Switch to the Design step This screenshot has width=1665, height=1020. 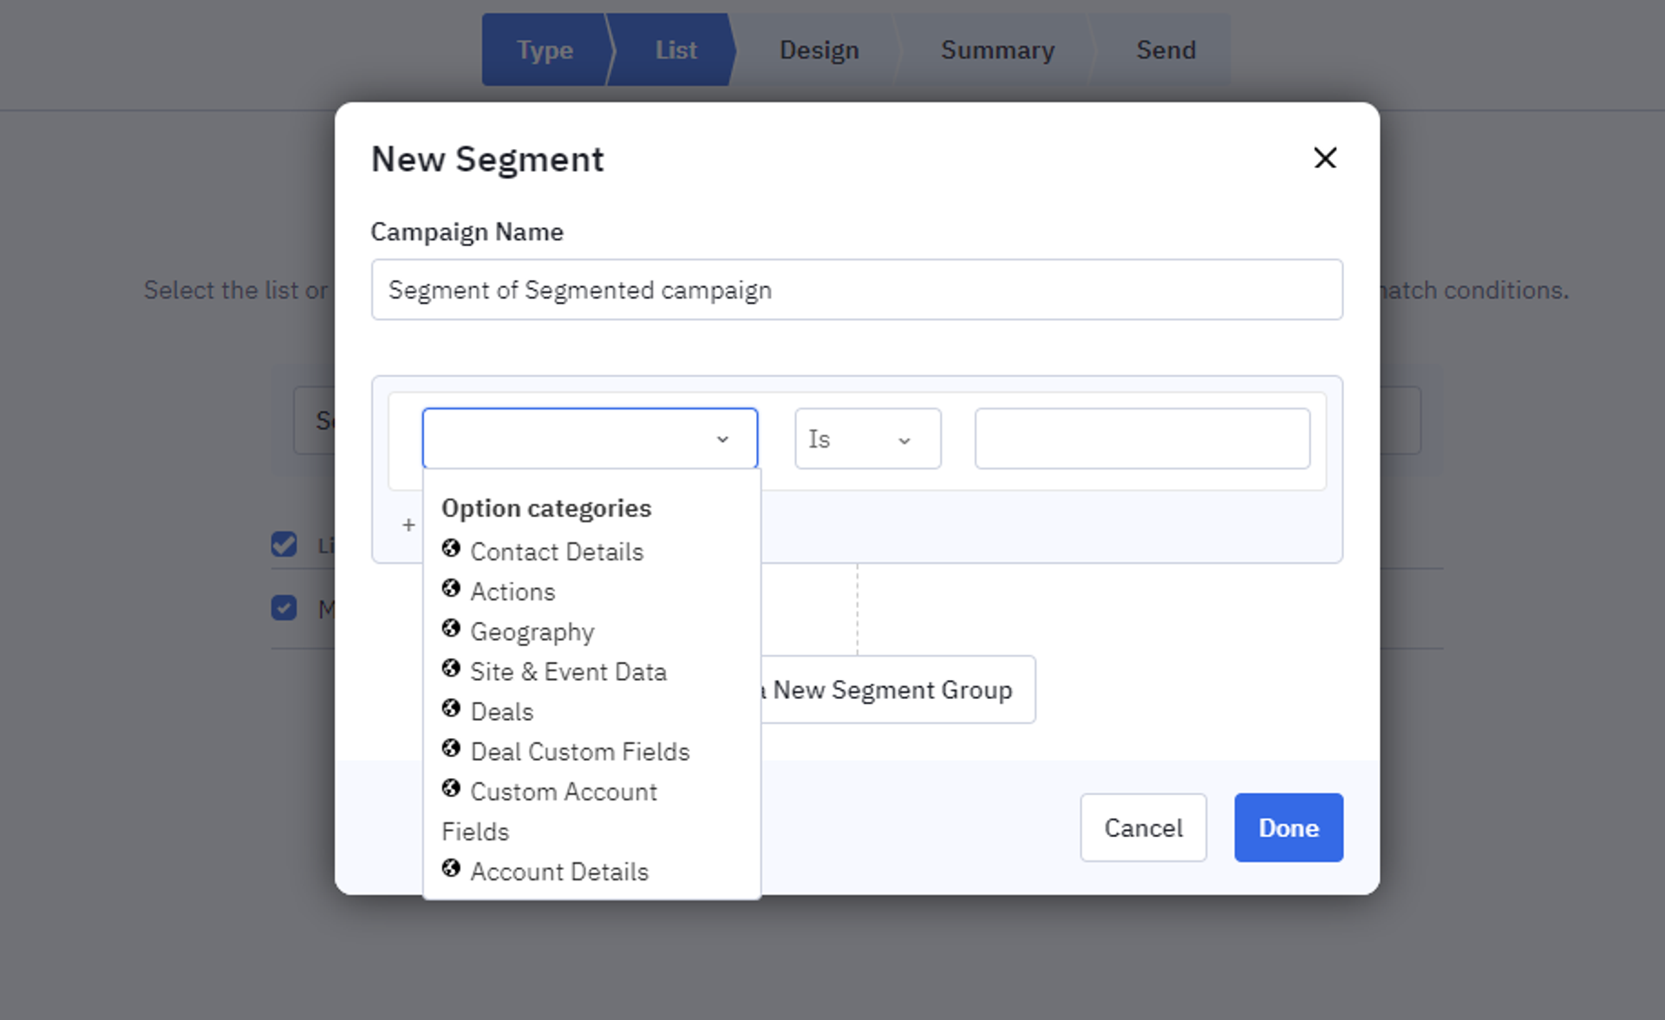point(818,49)
